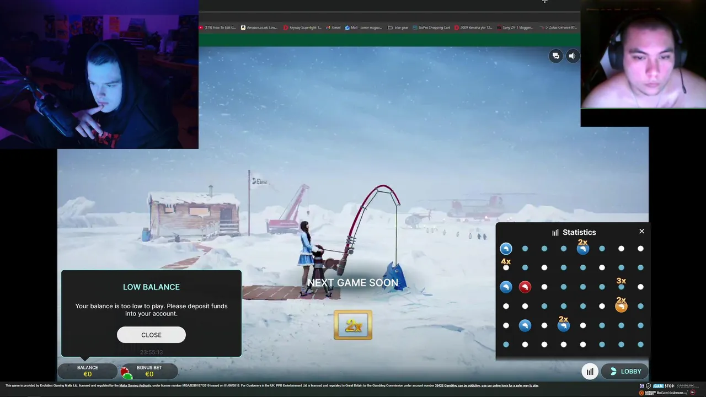Click the shield certification badge in footer
This screenshot has height=397, width=706.
[648, 386]
